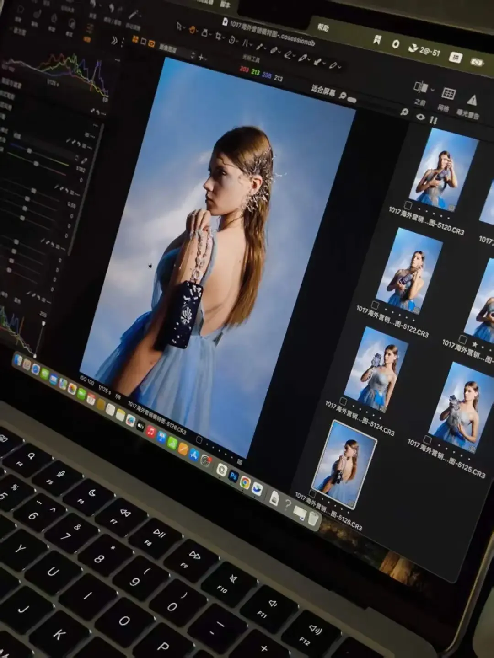Click the ISO 100 readout under the viewer
The image size is (494, 658).
[x=87, y=380]
